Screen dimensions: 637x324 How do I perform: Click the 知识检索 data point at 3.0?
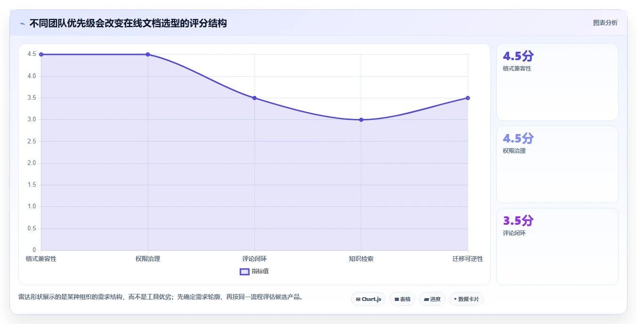361,120
